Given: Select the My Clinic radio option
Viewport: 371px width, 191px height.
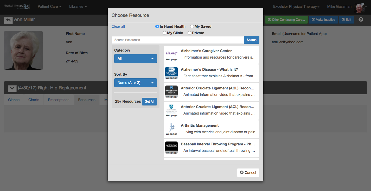Looking at the screenshot, I should point(164,33).
